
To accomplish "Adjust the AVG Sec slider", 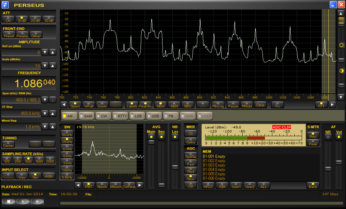I will click(x=162, y=185).
